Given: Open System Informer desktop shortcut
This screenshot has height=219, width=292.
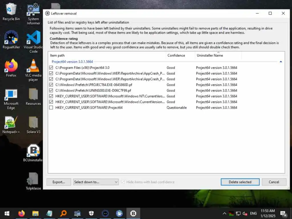Looking at the screenshot, I should pos(33,14).
